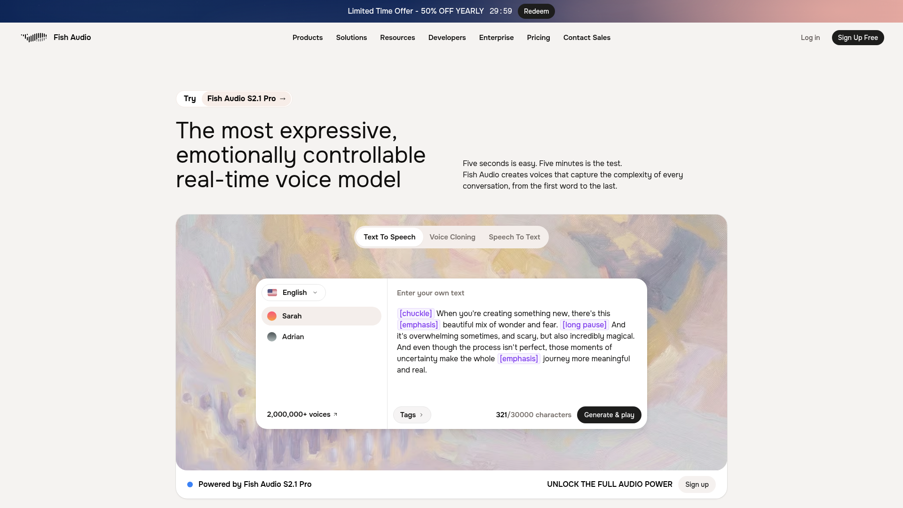Screen dimensions: 903x508
Task: Click the arrow next to S2.1 Pro
Action: (x=283, y=99)
